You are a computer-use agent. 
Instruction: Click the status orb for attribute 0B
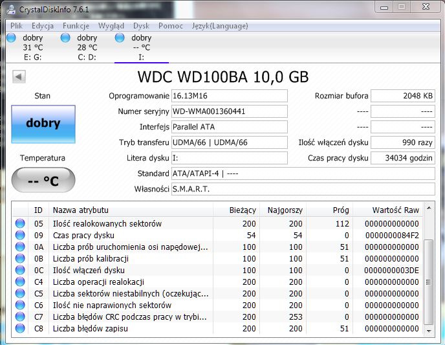pyautogui.click(x=20, y=258)
